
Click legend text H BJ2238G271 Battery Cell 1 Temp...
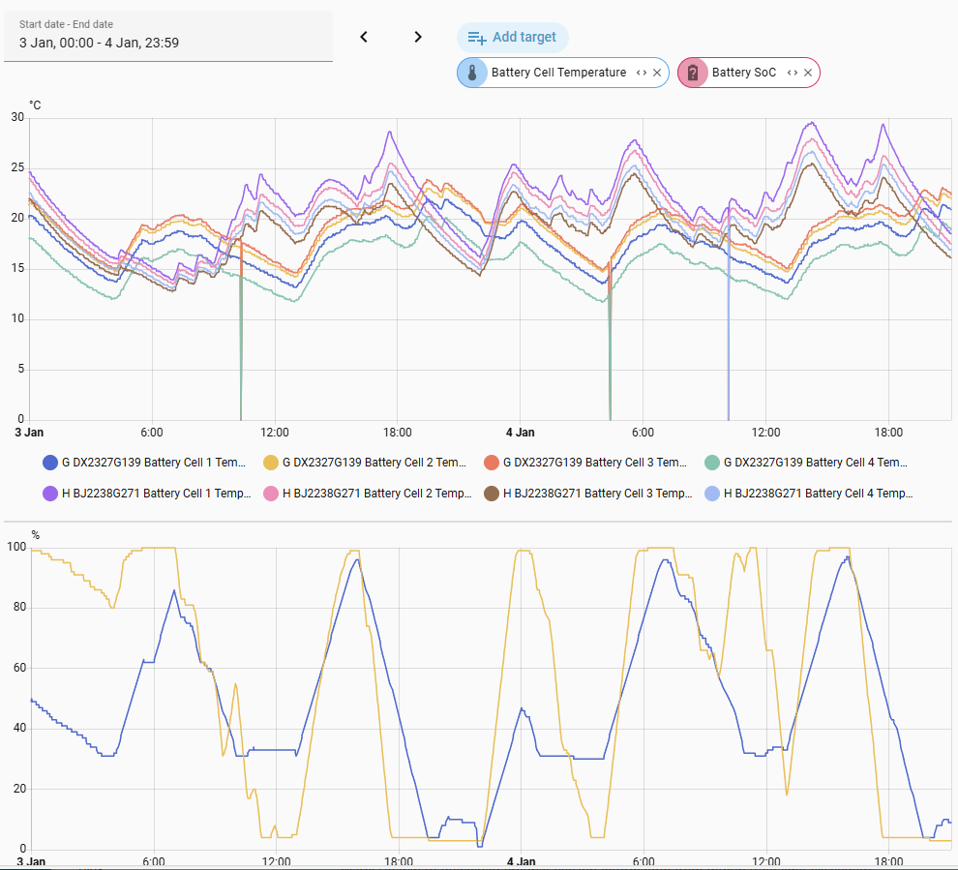pos(157,494)
